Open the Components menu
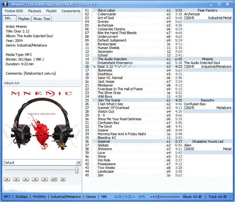 [x=71, y=11]
